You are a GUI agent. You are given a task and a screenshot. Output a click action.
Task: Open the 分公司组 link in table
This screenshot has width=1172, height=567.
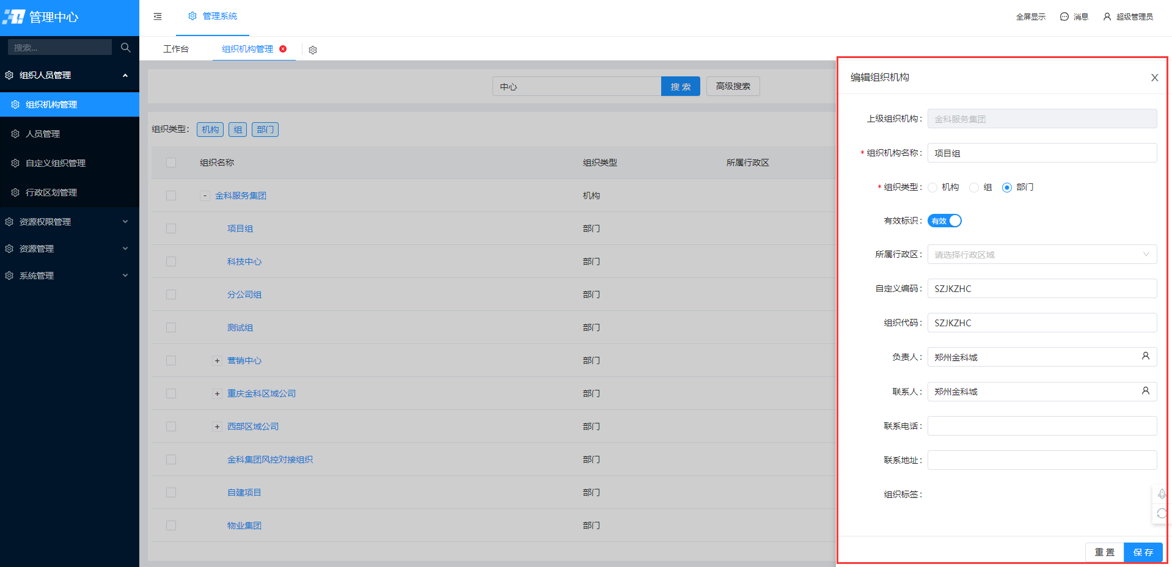244,294
